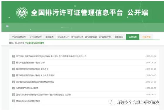Click the 公开端 text in header
The height and width of the screenshot is (110, 164).
coord(138,13)
